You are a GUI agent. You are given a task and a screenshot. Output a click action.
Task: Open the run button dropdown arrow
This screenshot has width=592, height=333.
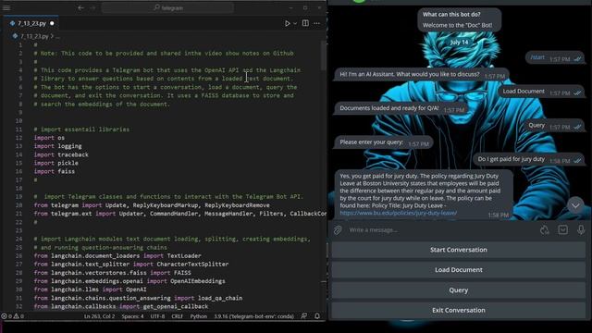295,23
